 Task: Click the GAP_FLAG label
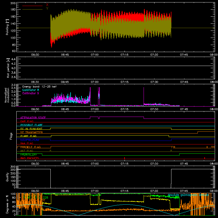27,121
